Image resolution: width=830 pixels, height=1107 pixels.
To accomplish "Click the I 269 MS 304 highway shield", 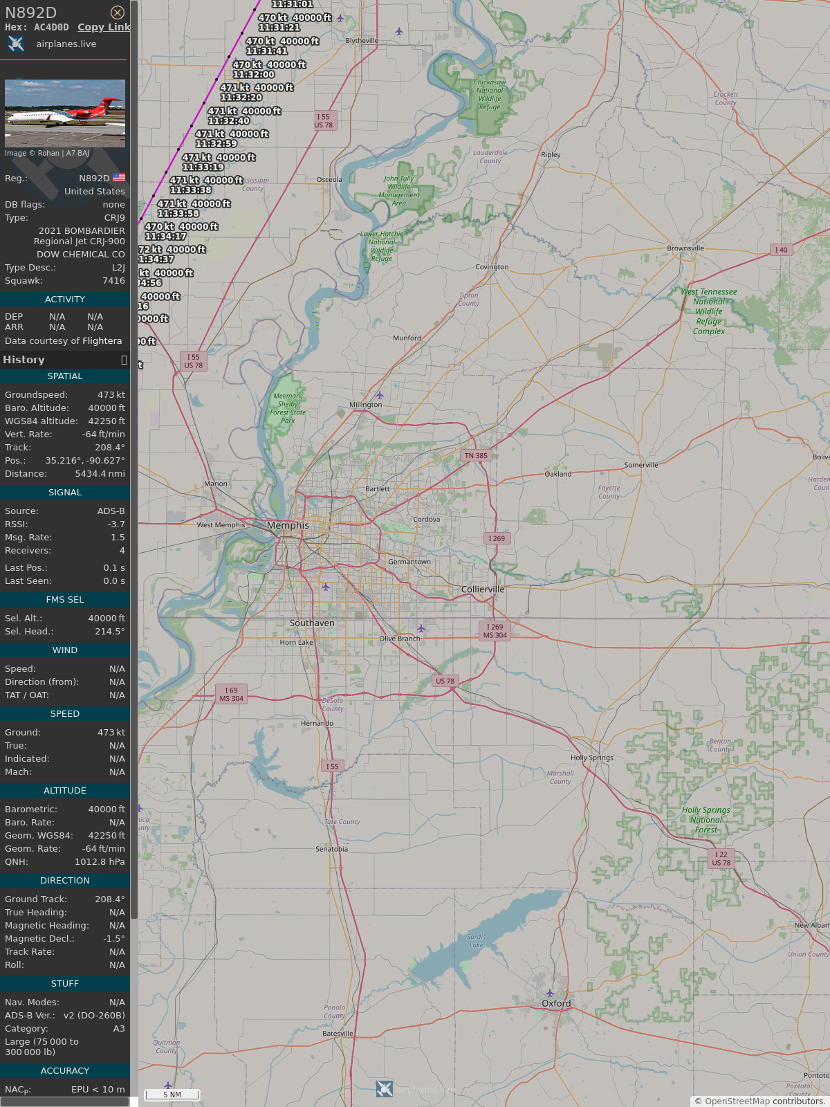I will [495, 631].
